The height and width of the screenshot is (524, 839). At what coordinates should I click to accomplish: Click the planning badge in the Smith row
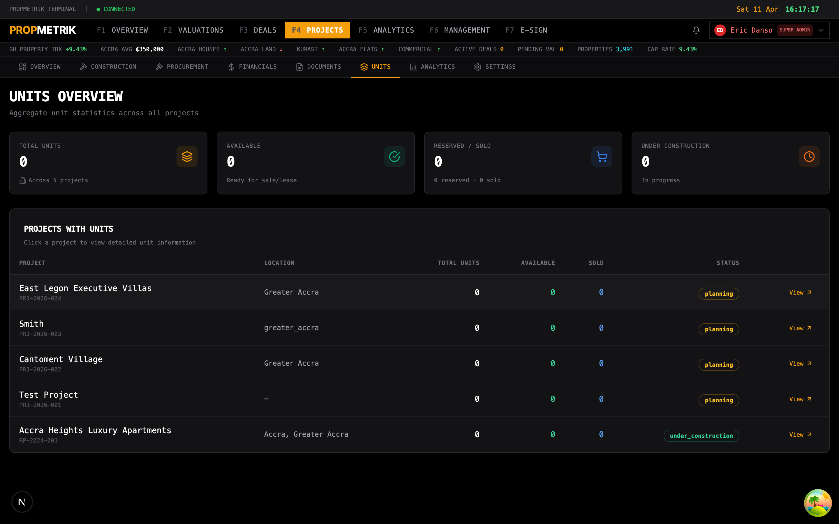click(x=719, y=329)
